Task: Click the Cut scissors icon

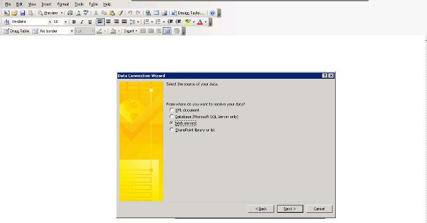Action: (96, 13)
